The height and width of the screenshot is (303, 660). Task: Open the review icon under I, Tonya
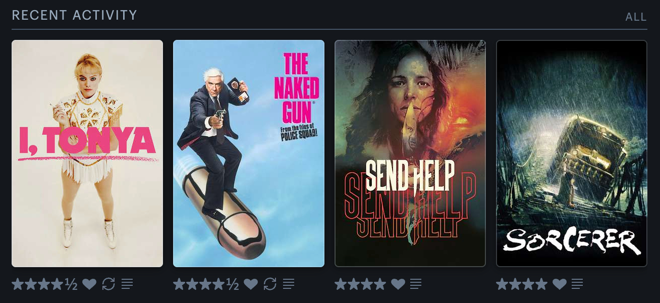pyautogui.click(x=127, y=284)
